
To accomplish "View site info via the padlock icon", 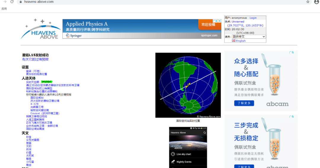I will click(21, 2).
